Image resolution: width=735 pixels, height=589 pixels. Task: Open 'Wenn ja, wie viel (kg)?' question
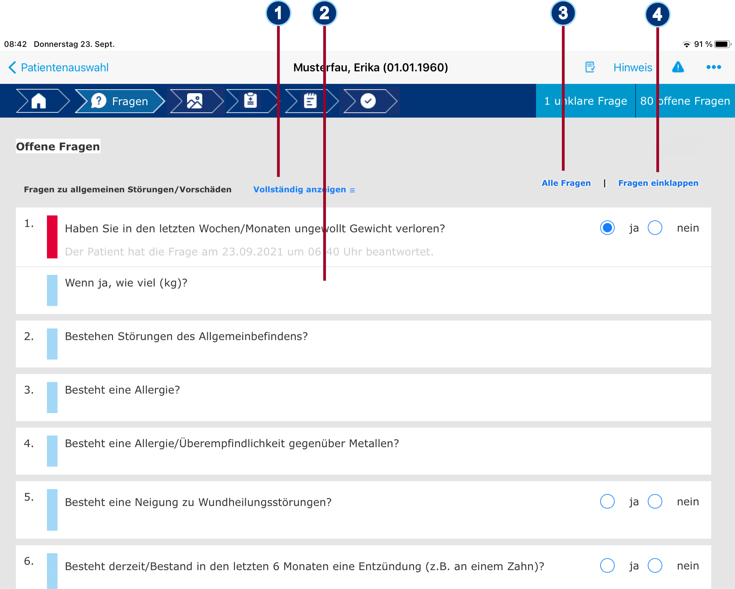[364, 291]
